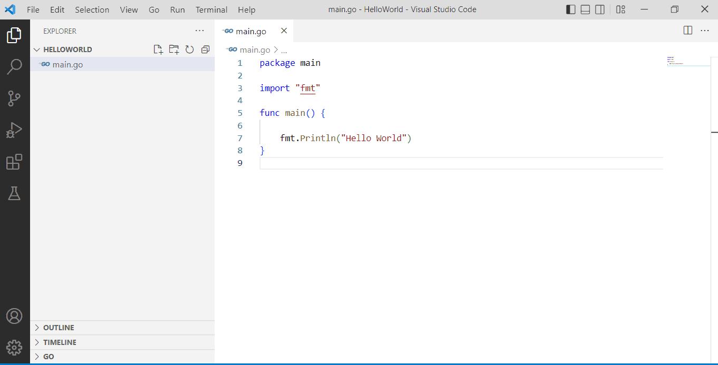
Task: Open the Run and Debug view
Action: pos(15,130)
